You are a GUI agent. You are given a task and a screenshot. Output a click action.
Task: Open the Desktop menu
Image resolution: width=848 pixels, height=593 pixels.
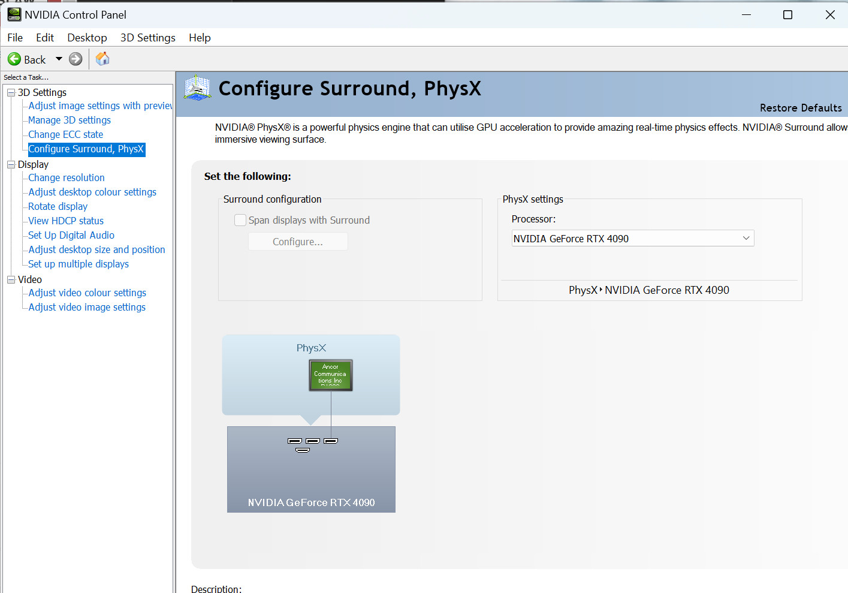pos(87,38)
